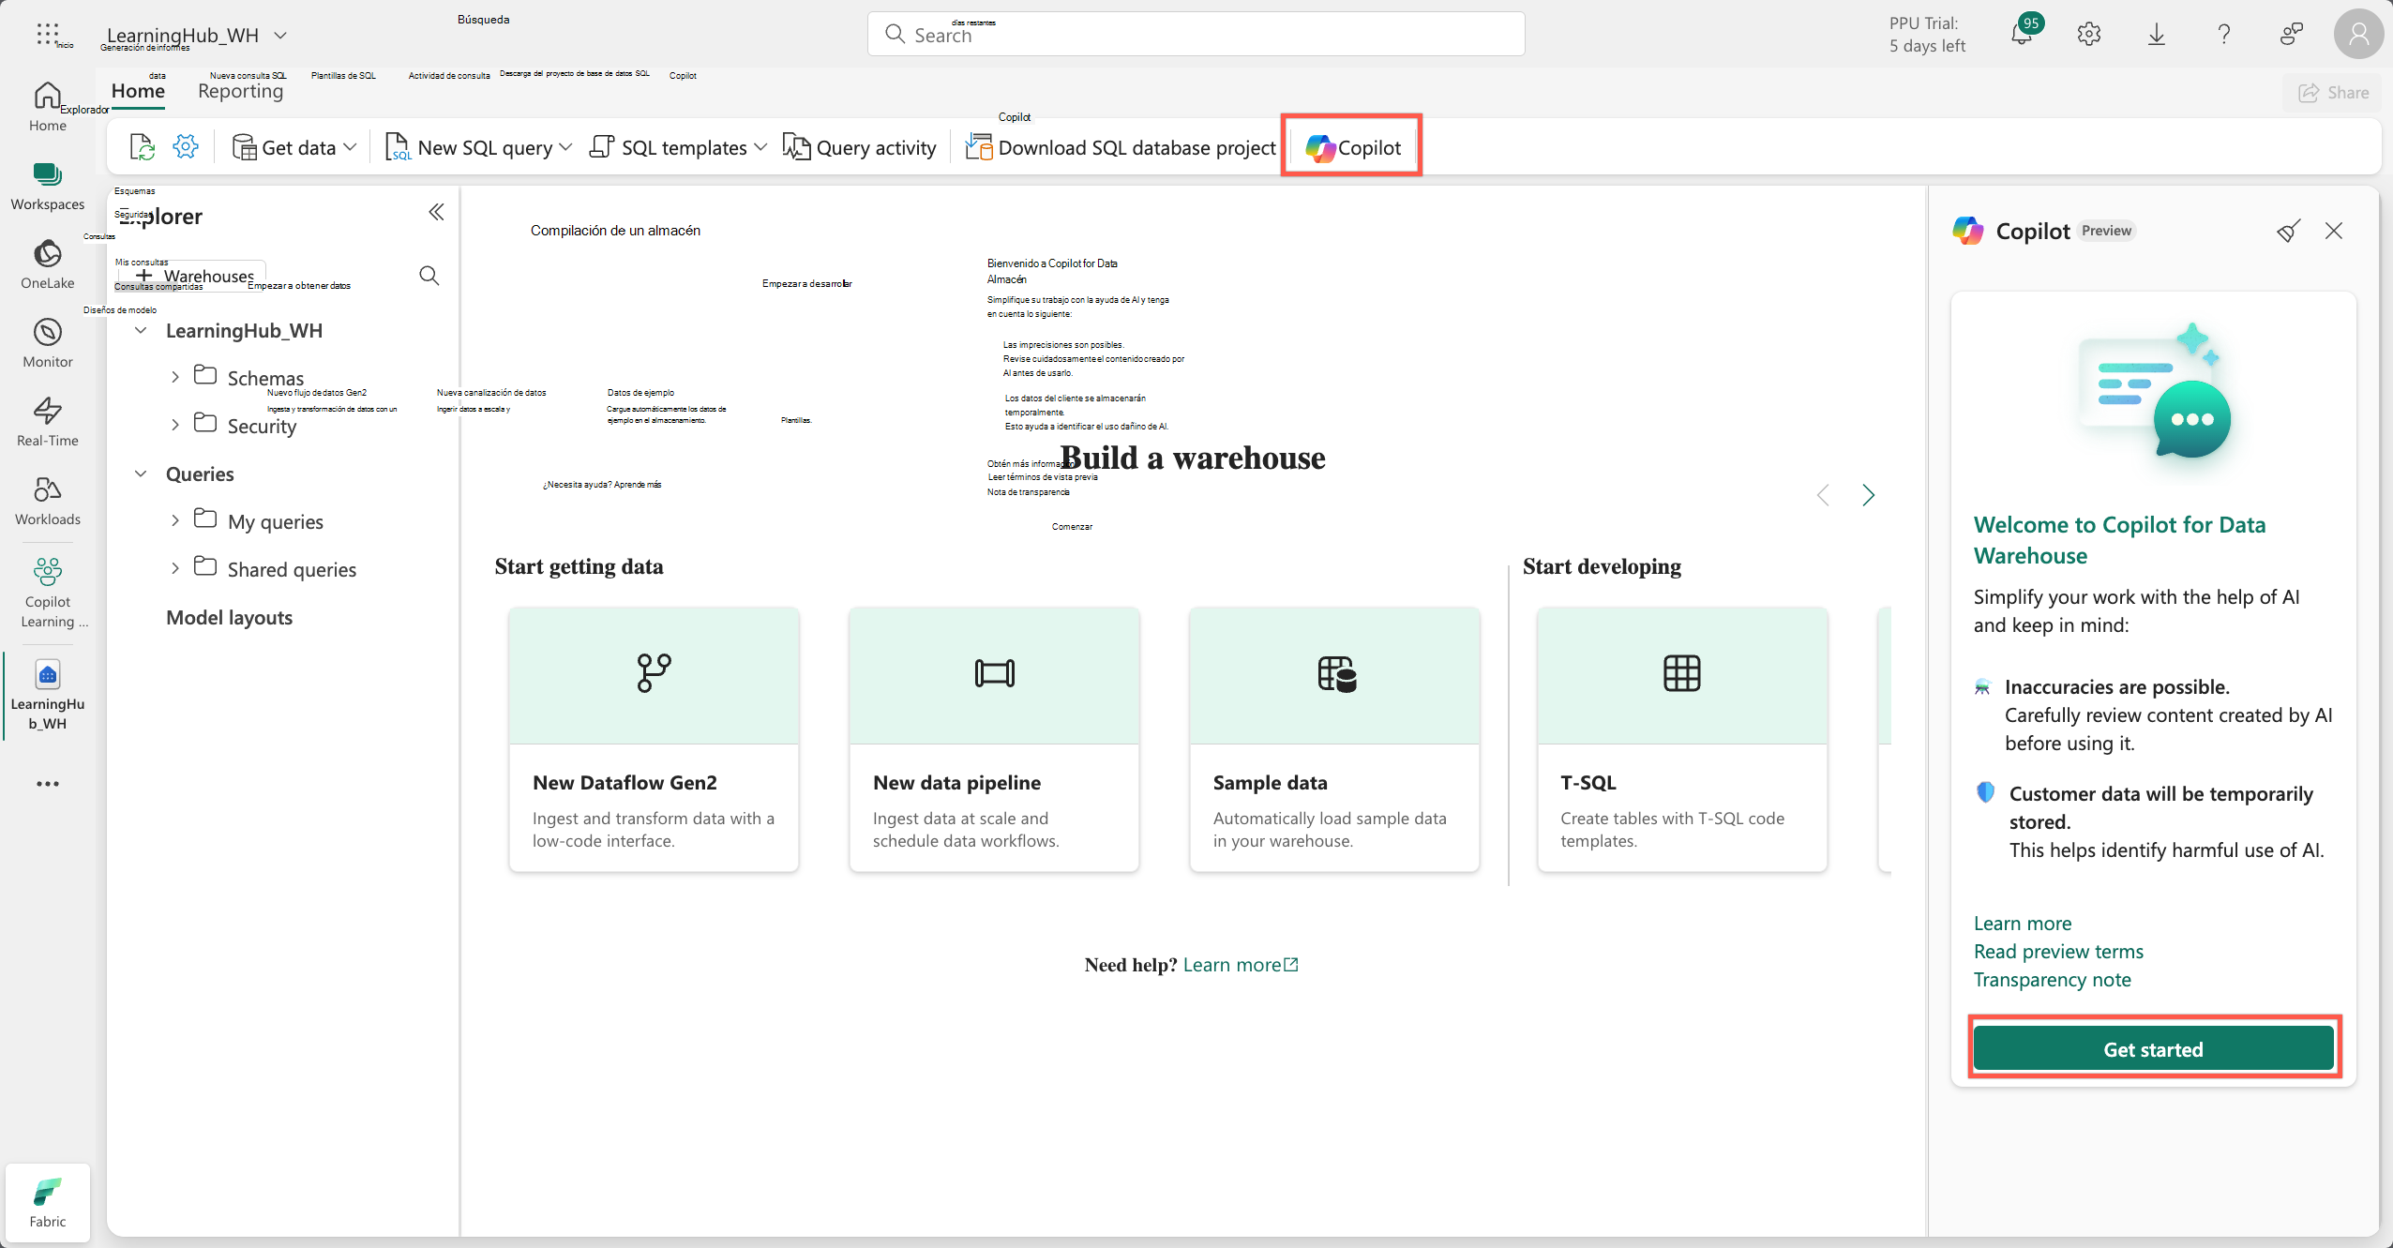Add Warehouses button in Explorer
This screenshot has width=2393, height=1248.
pos(193,276)
